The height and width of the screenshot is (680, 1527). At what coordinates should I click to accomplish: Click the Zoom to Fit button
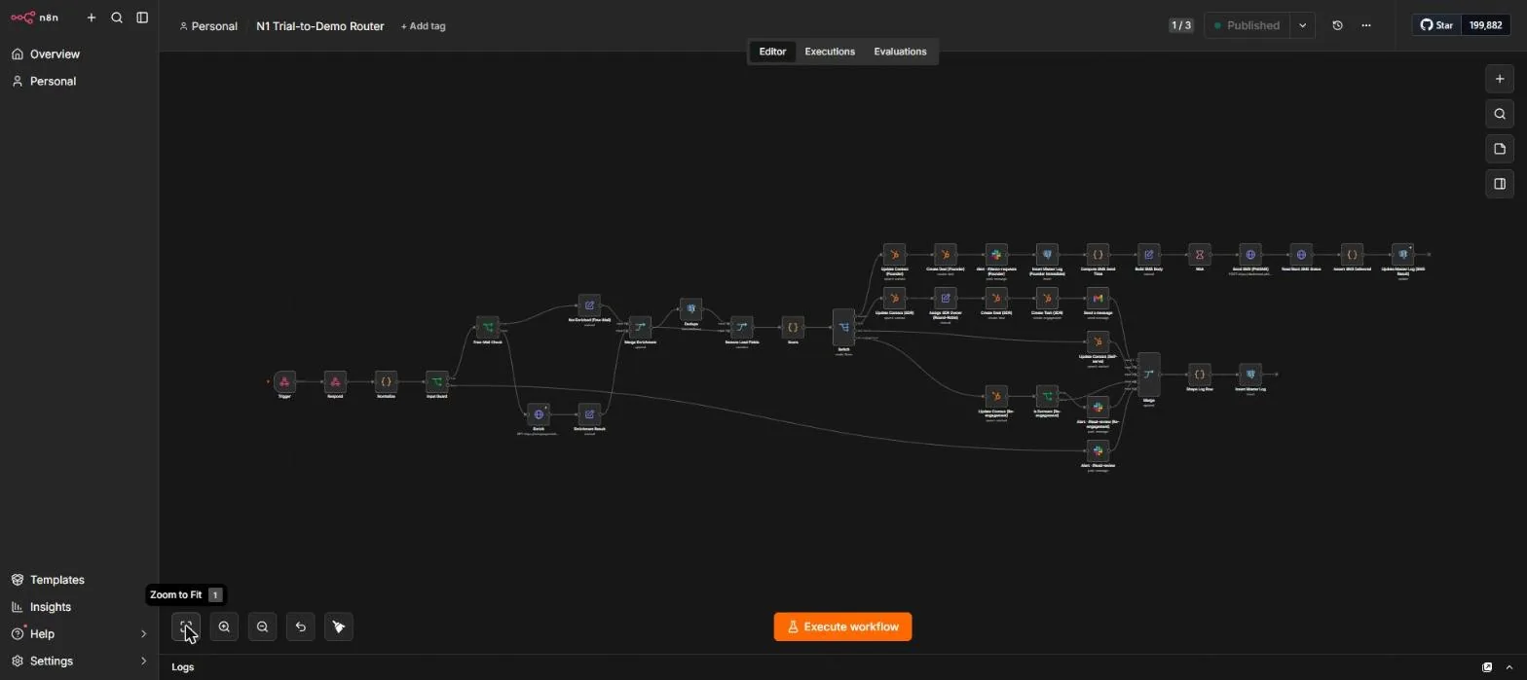pyautogui.click(x=186, y=627)
